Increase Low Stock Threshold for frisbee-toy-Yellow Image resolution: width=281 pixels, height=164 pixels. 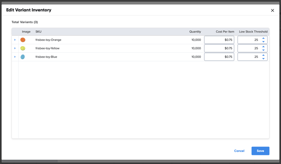263,47
